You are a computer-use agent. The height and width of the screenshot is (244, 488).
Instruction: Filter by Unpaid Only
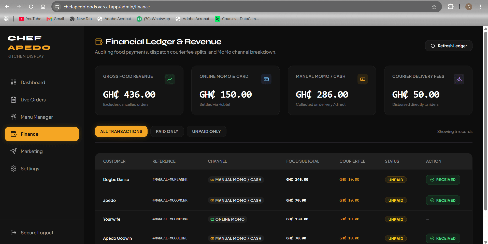click(206, 131)
